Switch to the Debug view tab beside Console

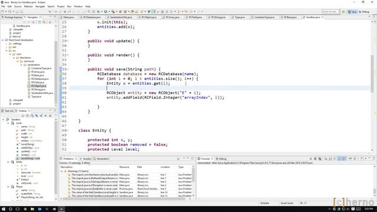click(221, 159)
